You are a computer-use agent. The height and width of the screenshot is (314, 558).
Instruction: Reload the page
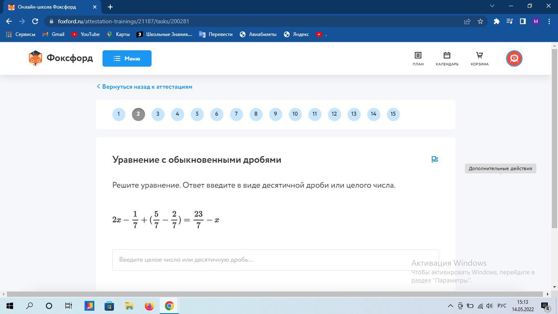35,21
